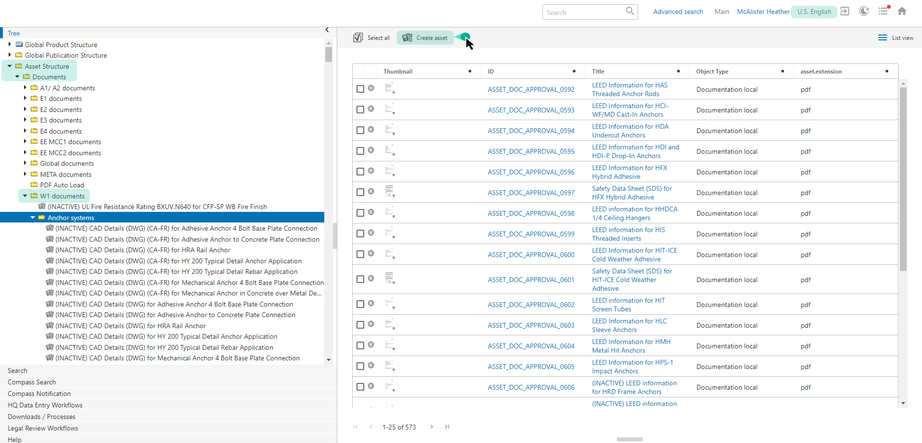The image size is (922, 443).
Task: Go to home via house icon
Action: point(902,11)
